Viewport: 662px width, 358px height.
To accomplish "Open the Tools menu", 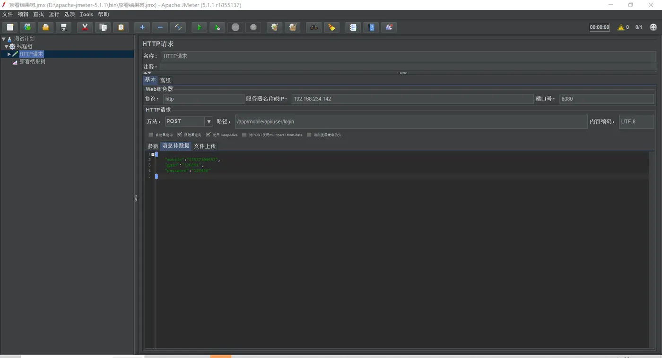I will tap(87, 14).
